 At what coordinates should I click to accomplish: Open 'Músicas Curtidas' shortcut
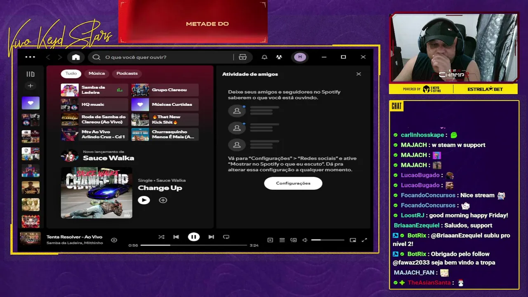click(165, 105)
